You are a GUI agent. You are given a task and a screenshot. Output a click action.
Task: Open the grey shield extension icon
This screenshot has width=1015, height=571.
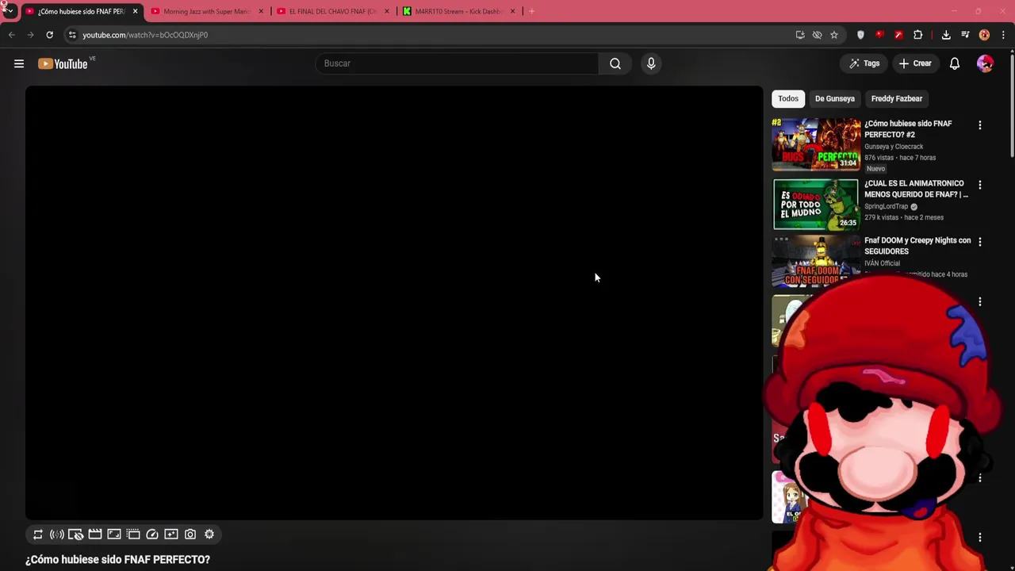coord(860,35)
